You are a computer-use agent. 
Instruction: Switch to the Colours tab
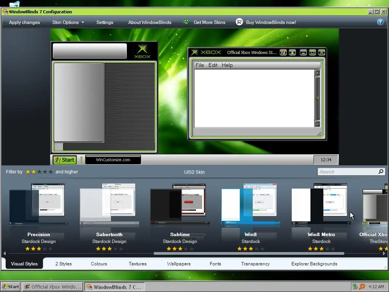point(99,264)
